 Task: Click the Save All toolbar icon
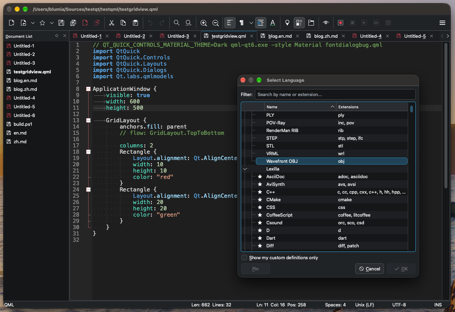pos(73,23)
